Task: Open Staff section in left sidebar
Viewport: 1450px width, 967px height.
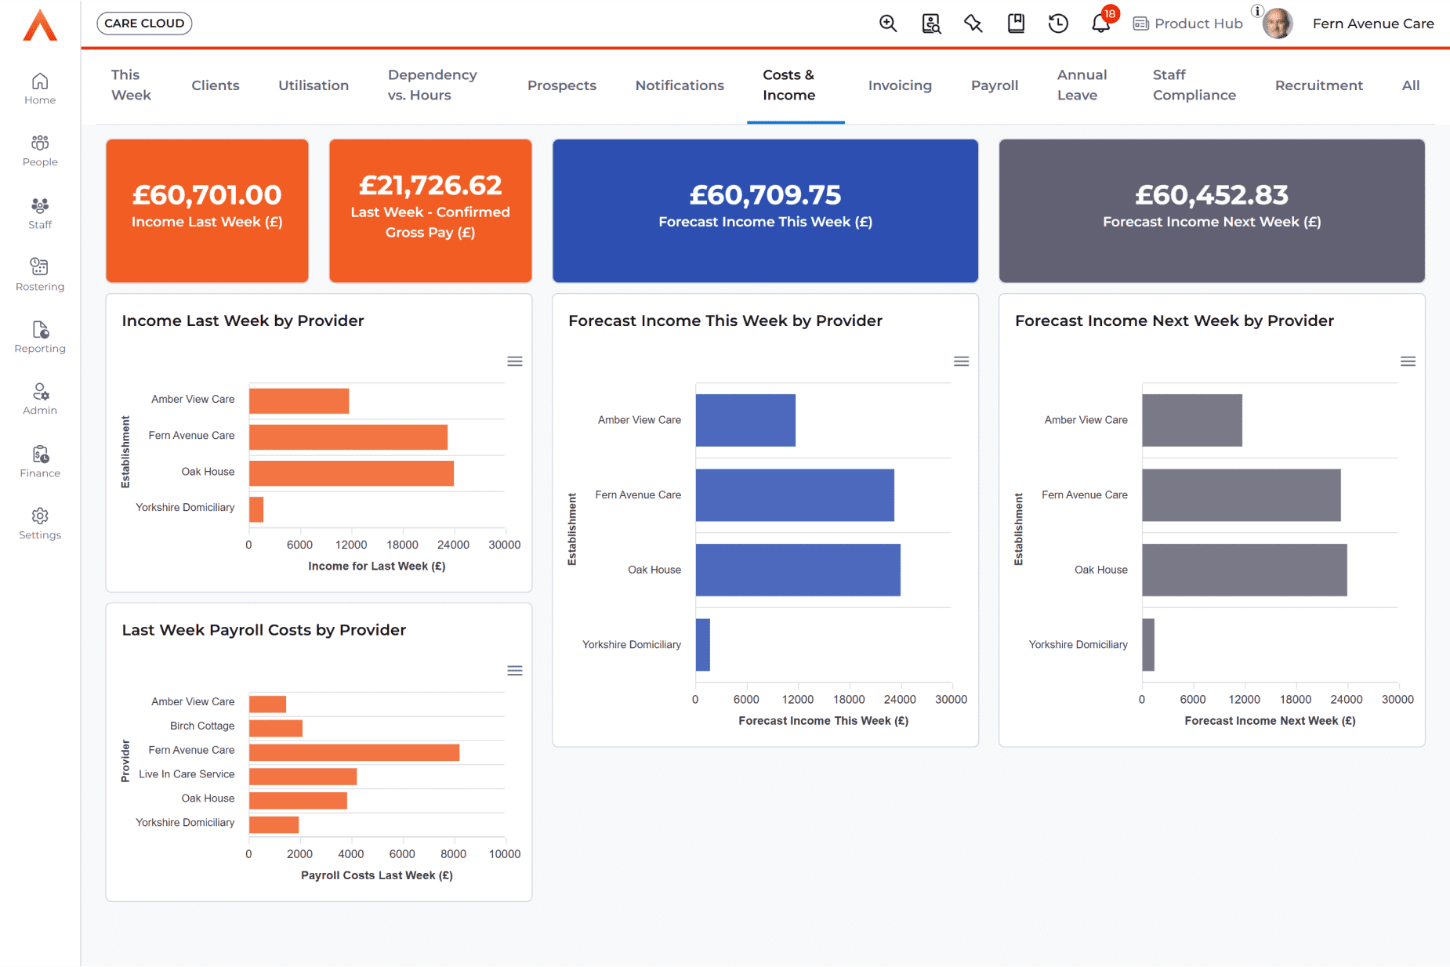Action: pos(40,212)
